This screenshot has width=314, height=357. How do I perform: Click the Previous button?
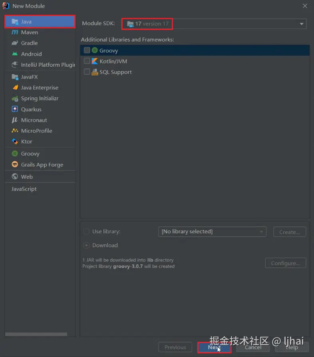[175, 347]
